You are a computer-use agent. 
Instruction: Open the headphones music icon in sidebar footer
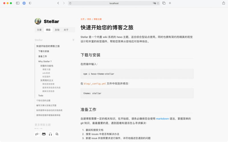coord(50,134)
